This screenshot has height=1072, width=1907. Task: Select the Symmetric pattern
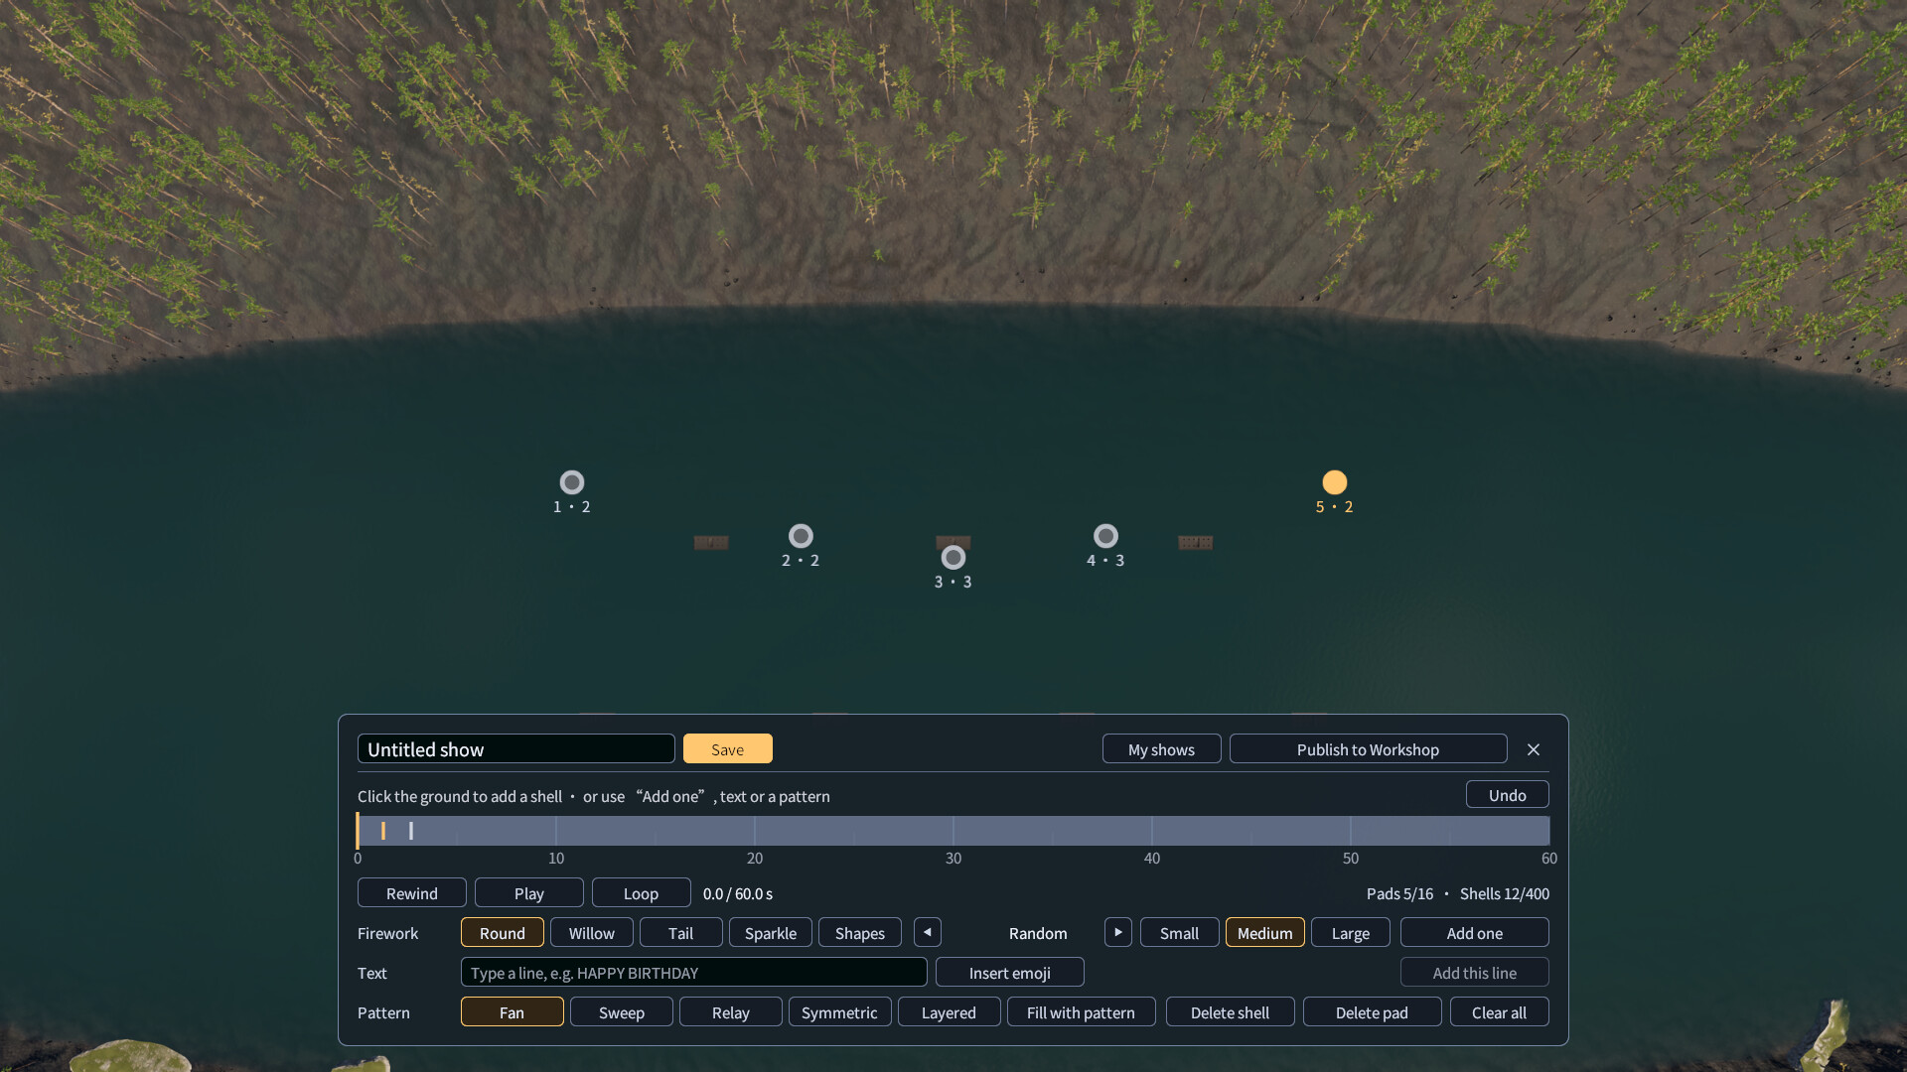(x=840, y=1011)
